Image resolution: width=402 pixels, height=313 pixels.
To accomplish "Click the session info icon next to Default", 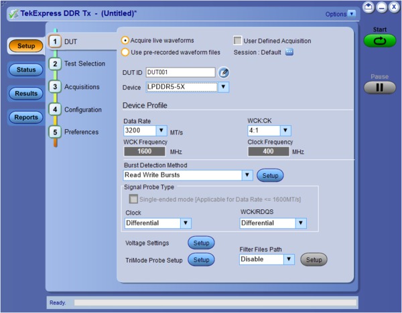I will pyautogui.click(x=289, y=53).
